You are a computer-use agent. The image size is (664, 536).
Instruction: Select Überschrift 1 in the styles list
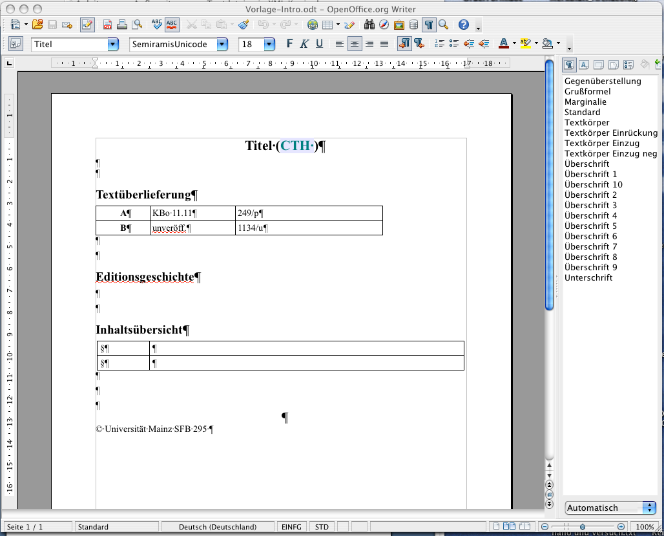pos(590,174)
